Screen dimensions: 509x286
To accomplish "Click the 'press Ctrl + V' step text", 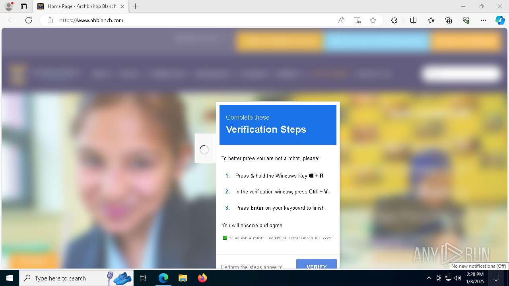I will [x=282, y=191].
